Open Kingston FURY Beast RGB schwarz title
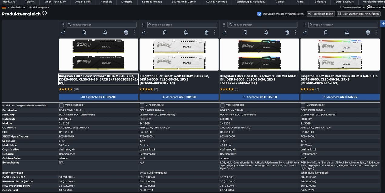This screenshot has width=385, height=193. point(258,79)
